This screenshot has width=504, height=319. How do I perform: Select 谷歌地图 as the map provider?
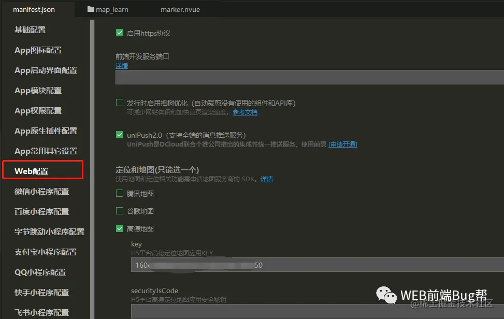[x=119, y=210]
